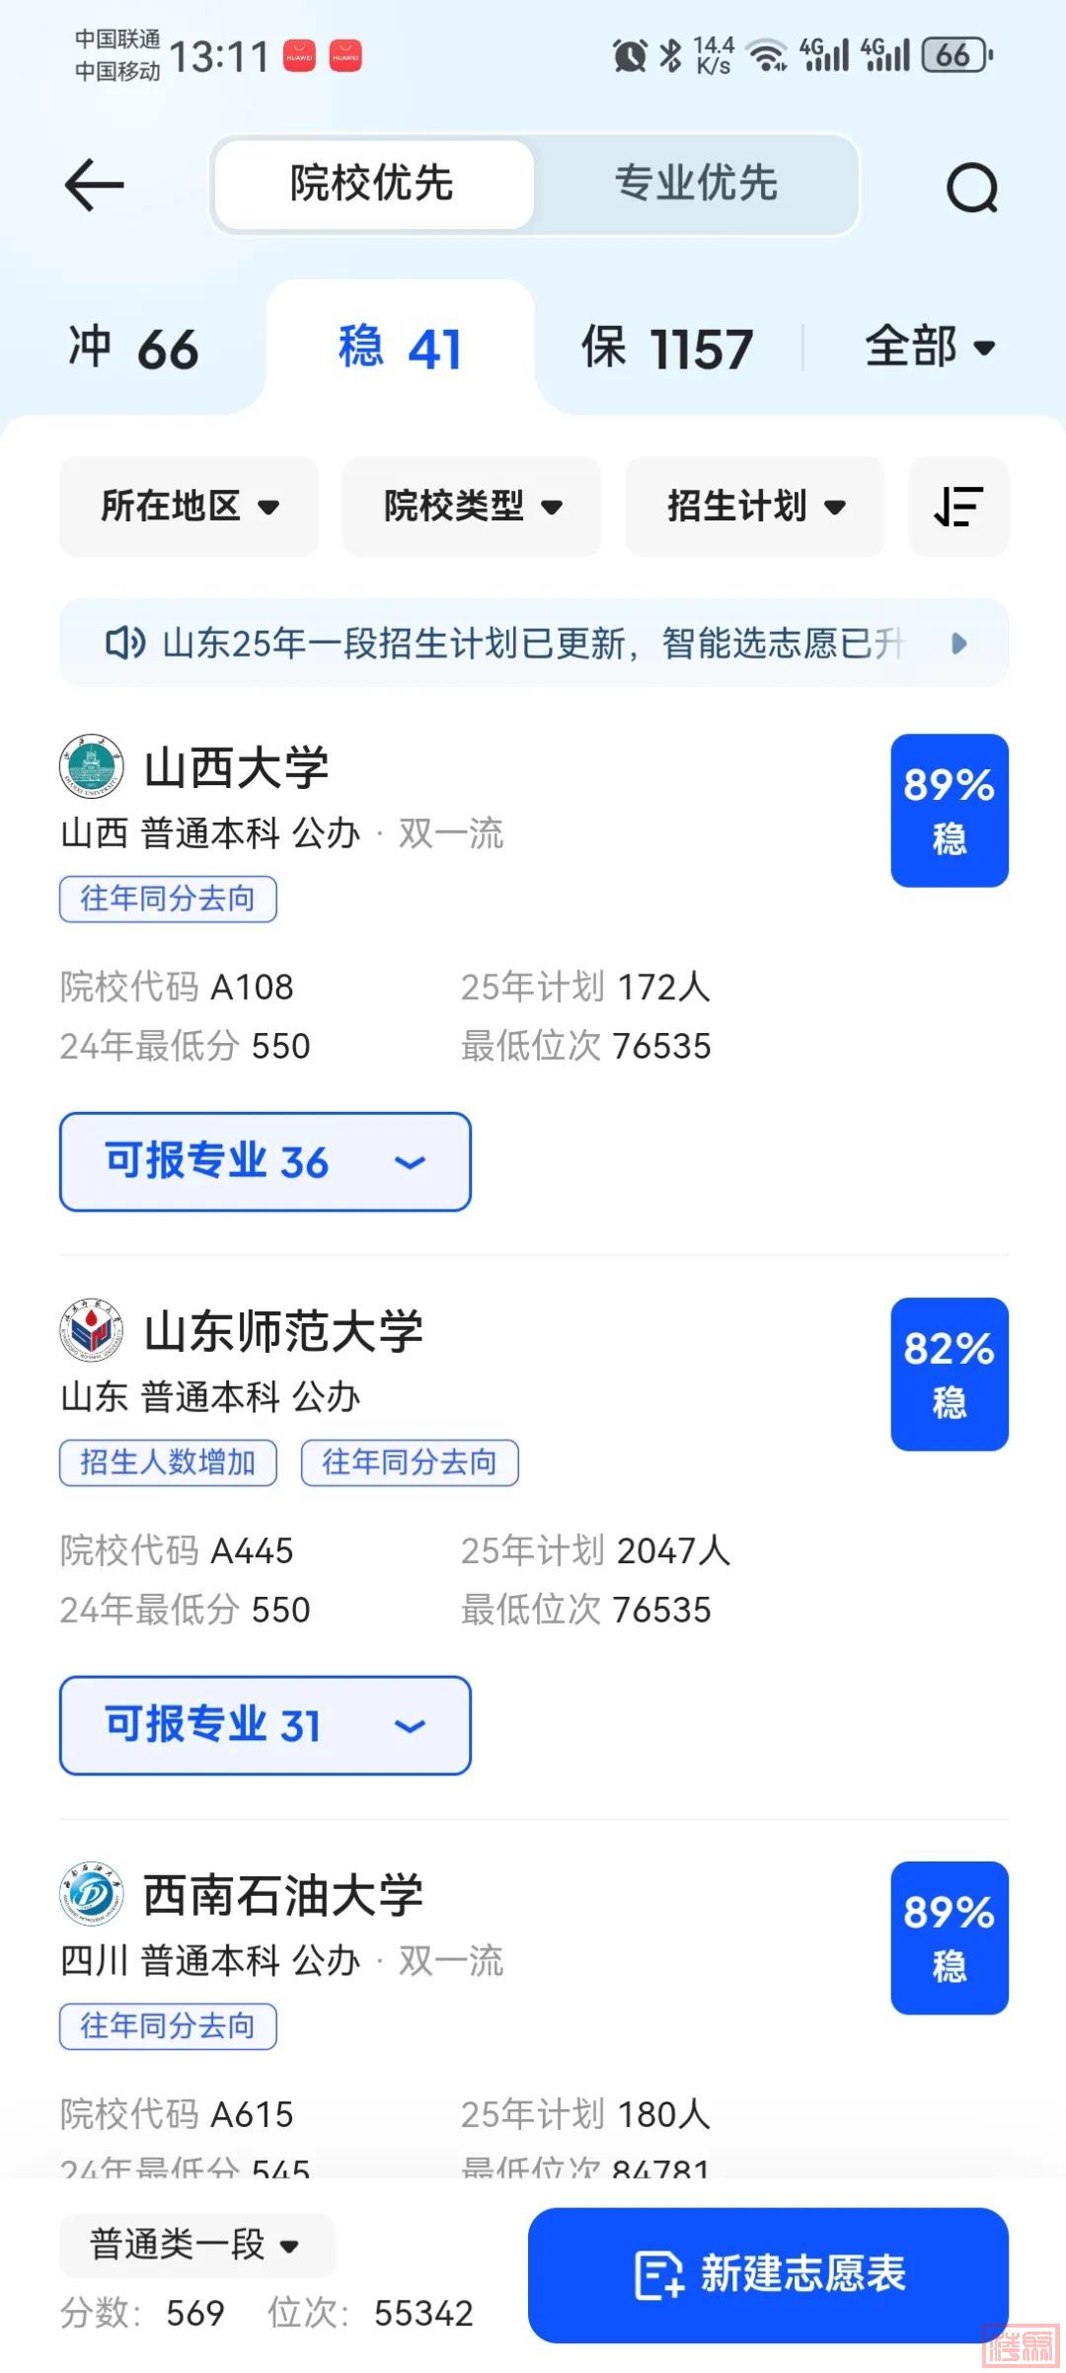Screen dimensions: 1066x2373
Task: Open the 所在地区 filter dropdown
Action: coord(189,507)
